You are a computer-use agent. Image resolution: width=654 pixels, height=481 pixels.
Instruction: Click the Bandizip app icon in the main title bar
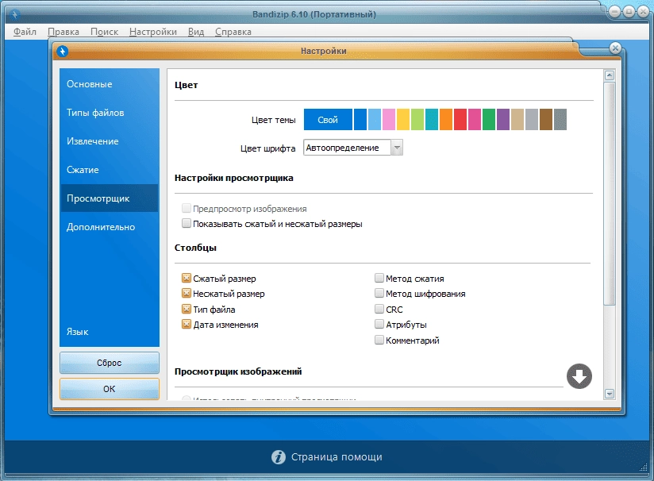(14, 14)
